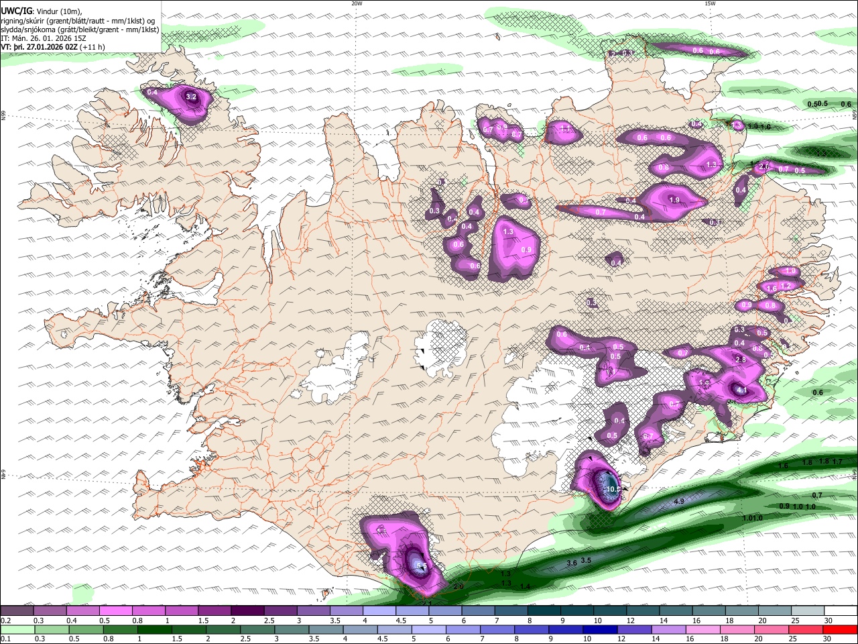Click the '2.0' rain value near the southern tip
This screenshot has height=644, width=858.
[458, 587]
